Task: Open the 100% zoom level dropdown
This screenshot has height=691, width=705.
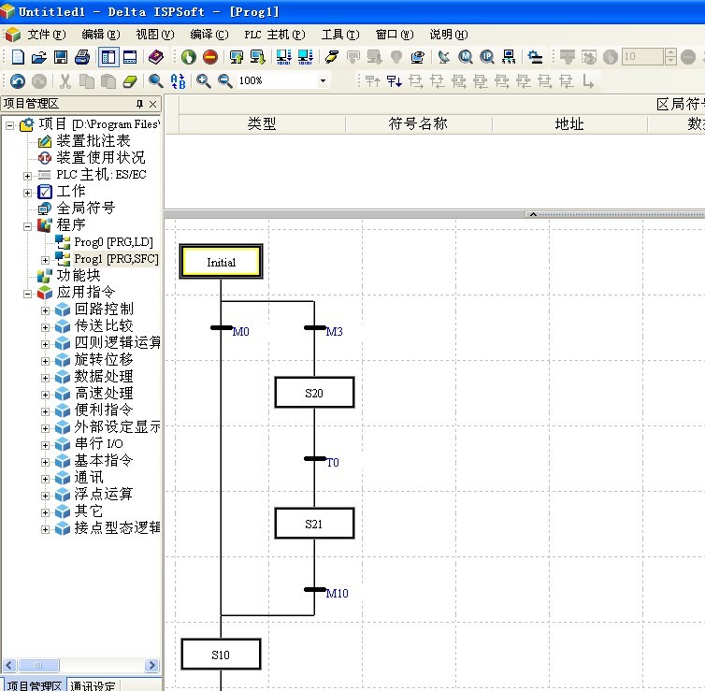Action: click(x=324, y=81)
